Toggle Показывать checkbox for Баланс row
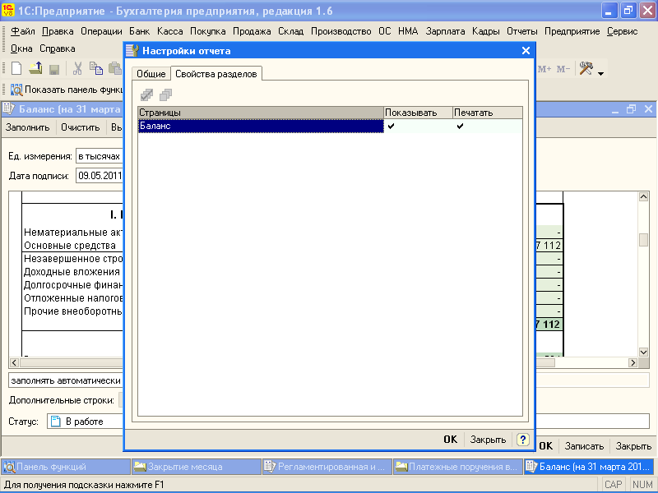658x493 pixels. [x=392, y=126]
